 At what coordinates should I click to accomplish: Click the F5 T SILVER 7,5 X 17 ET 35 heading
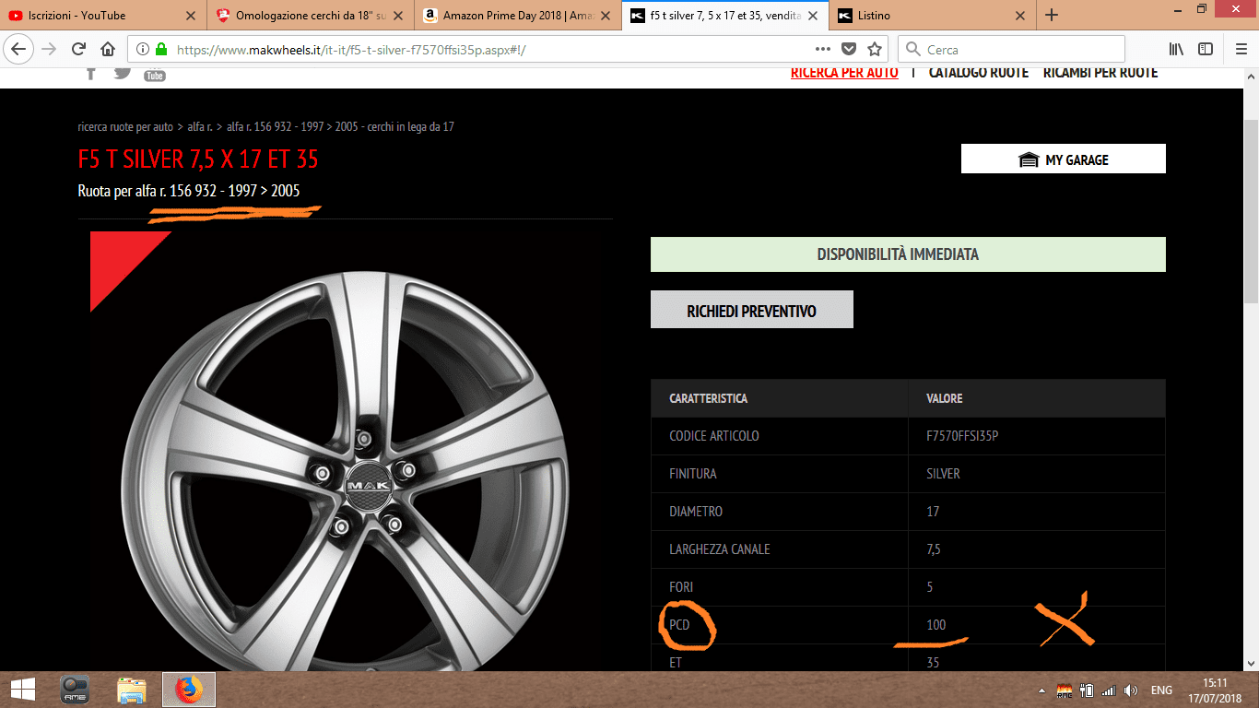[198, 159]
